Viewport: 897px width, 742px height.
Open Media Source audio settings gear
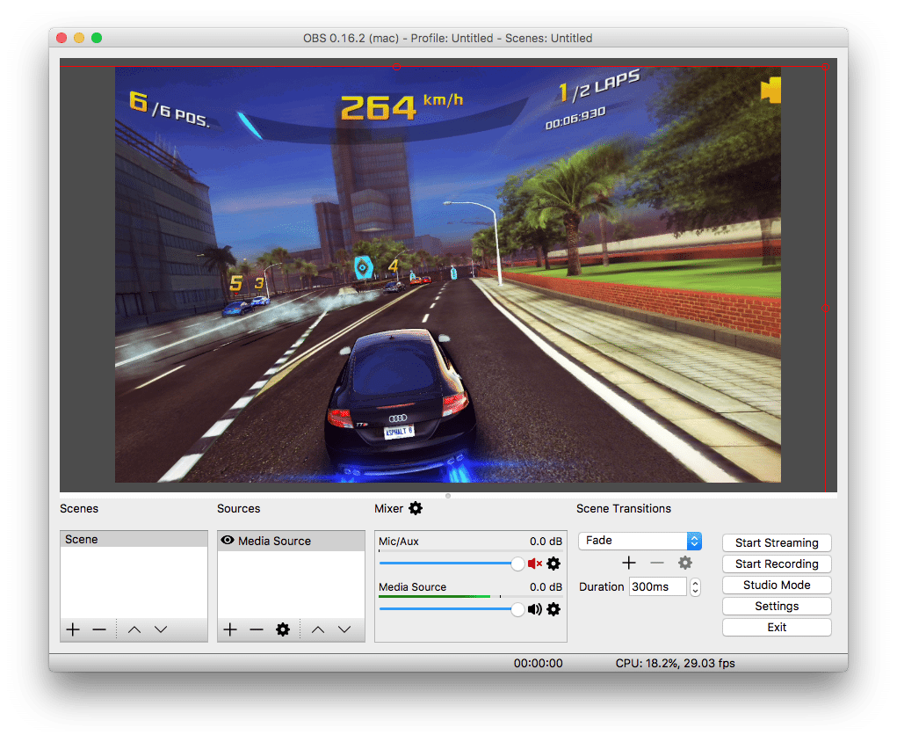[x=553, y=610]
